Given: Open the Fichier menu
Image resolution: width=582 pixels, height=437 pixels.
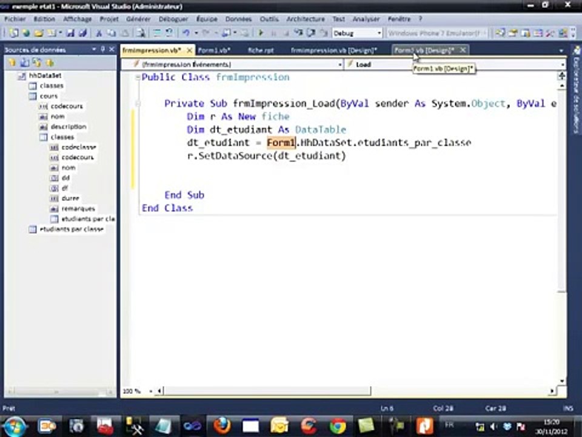Looking at the screenshot, I should click(x=15, y=19).
